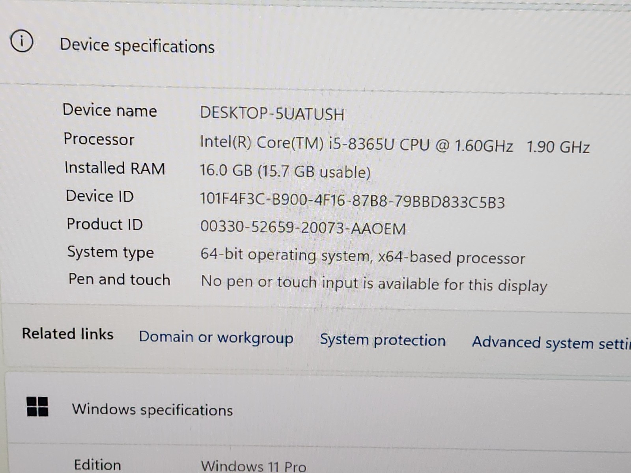The image size is (631, 473).
Task: Click the Device specifications info icon
Action: (22, 41)
